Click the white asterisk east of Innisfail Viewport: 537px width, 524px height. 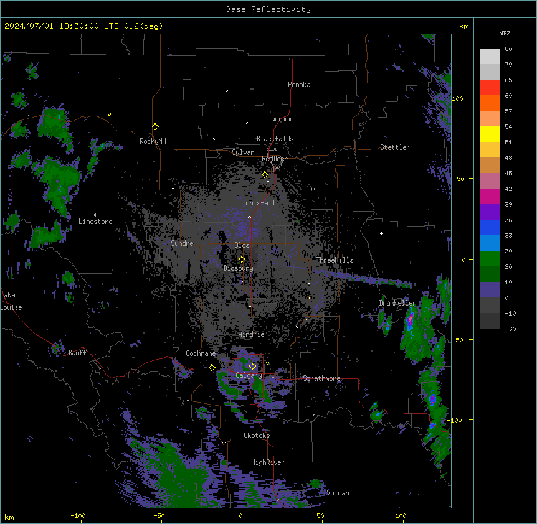tap(313, 189)
